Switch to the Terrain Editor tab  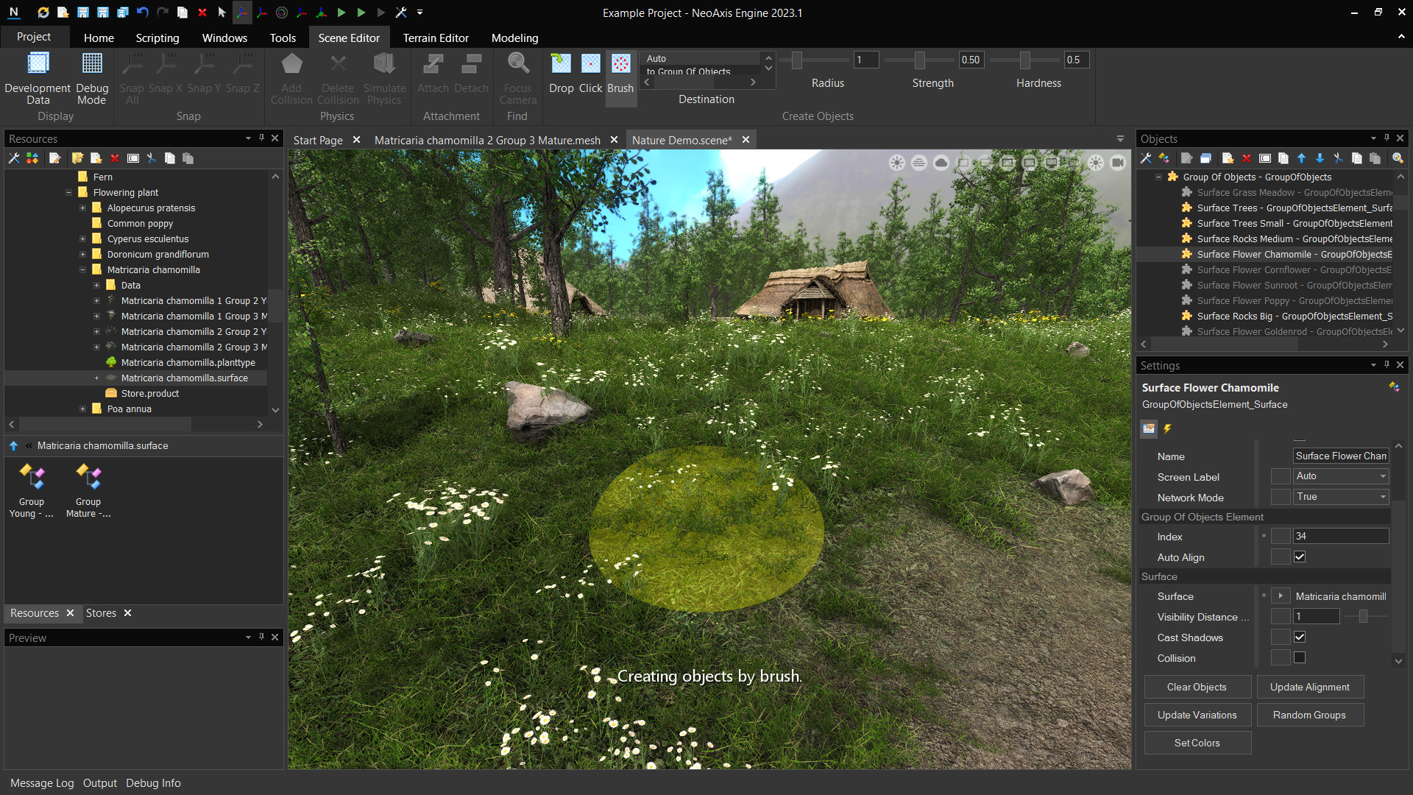436,38
